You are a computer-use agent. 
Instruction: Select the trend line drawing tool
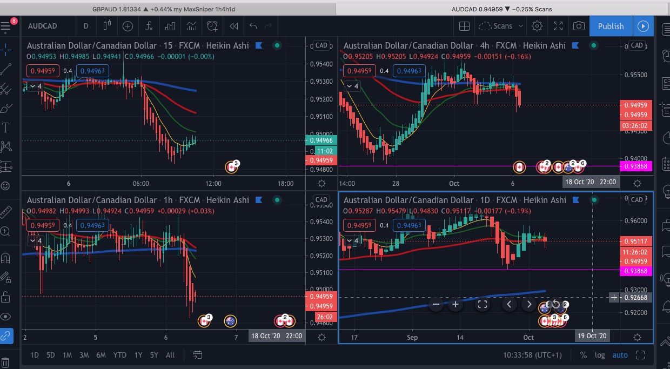[6, 69]
